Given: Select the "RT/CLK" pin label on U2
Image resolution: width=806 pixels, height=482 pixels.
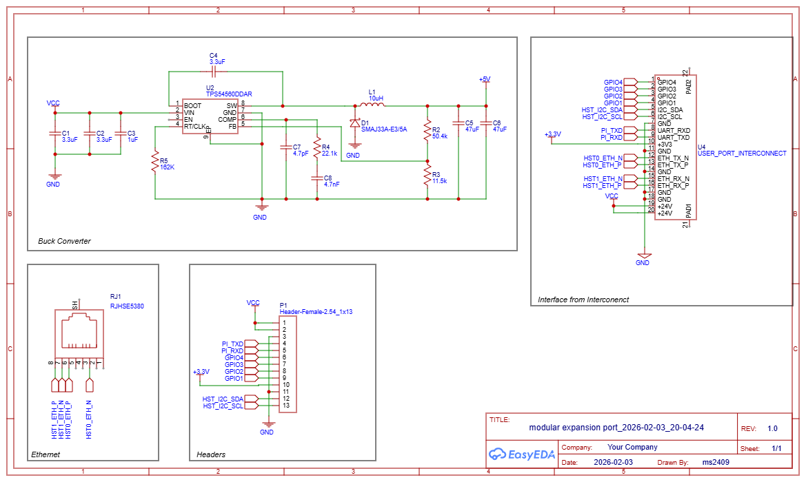Looking at the screenshot, I should click(x=195, y=126).
